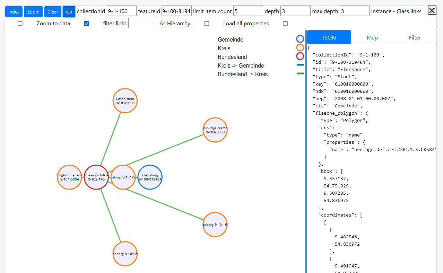Click the orange Kreis legend circle
Screen dimensions: 443x273
coord(300,47)
